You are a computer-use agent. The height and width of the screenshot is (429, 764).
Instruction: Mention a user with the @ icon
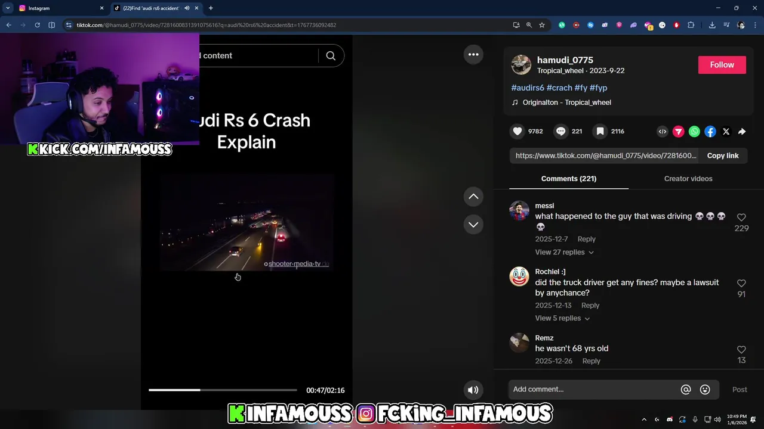[686, 390]
